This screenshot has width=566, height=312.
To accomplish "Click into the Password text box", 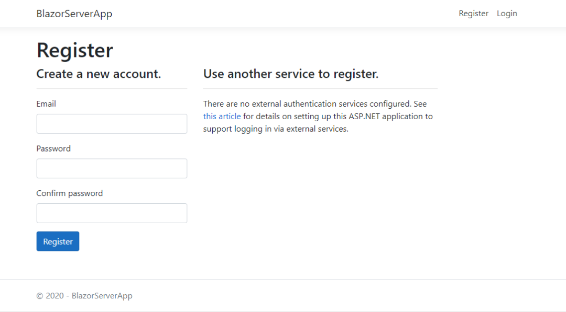I will [x=112, y=168].
